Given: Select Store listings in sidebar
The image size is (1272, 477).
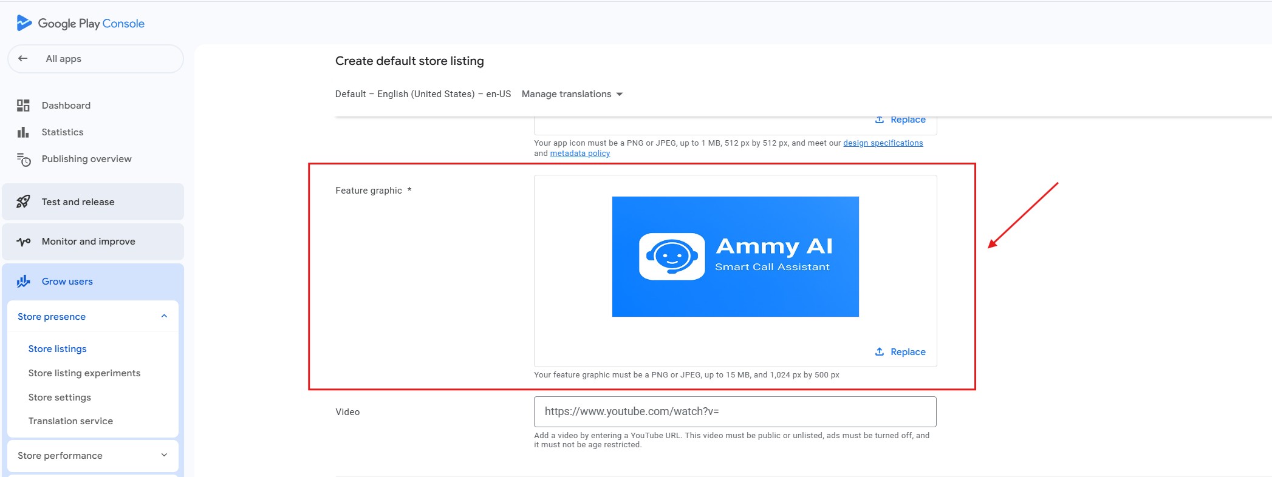Looking at the screenshot, I should click(57, 349).
